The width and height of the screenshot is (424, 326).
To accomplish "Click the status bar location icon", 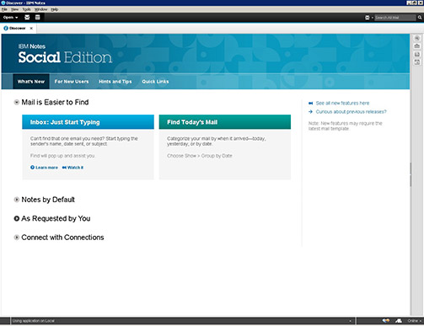I will coord(399,321).
